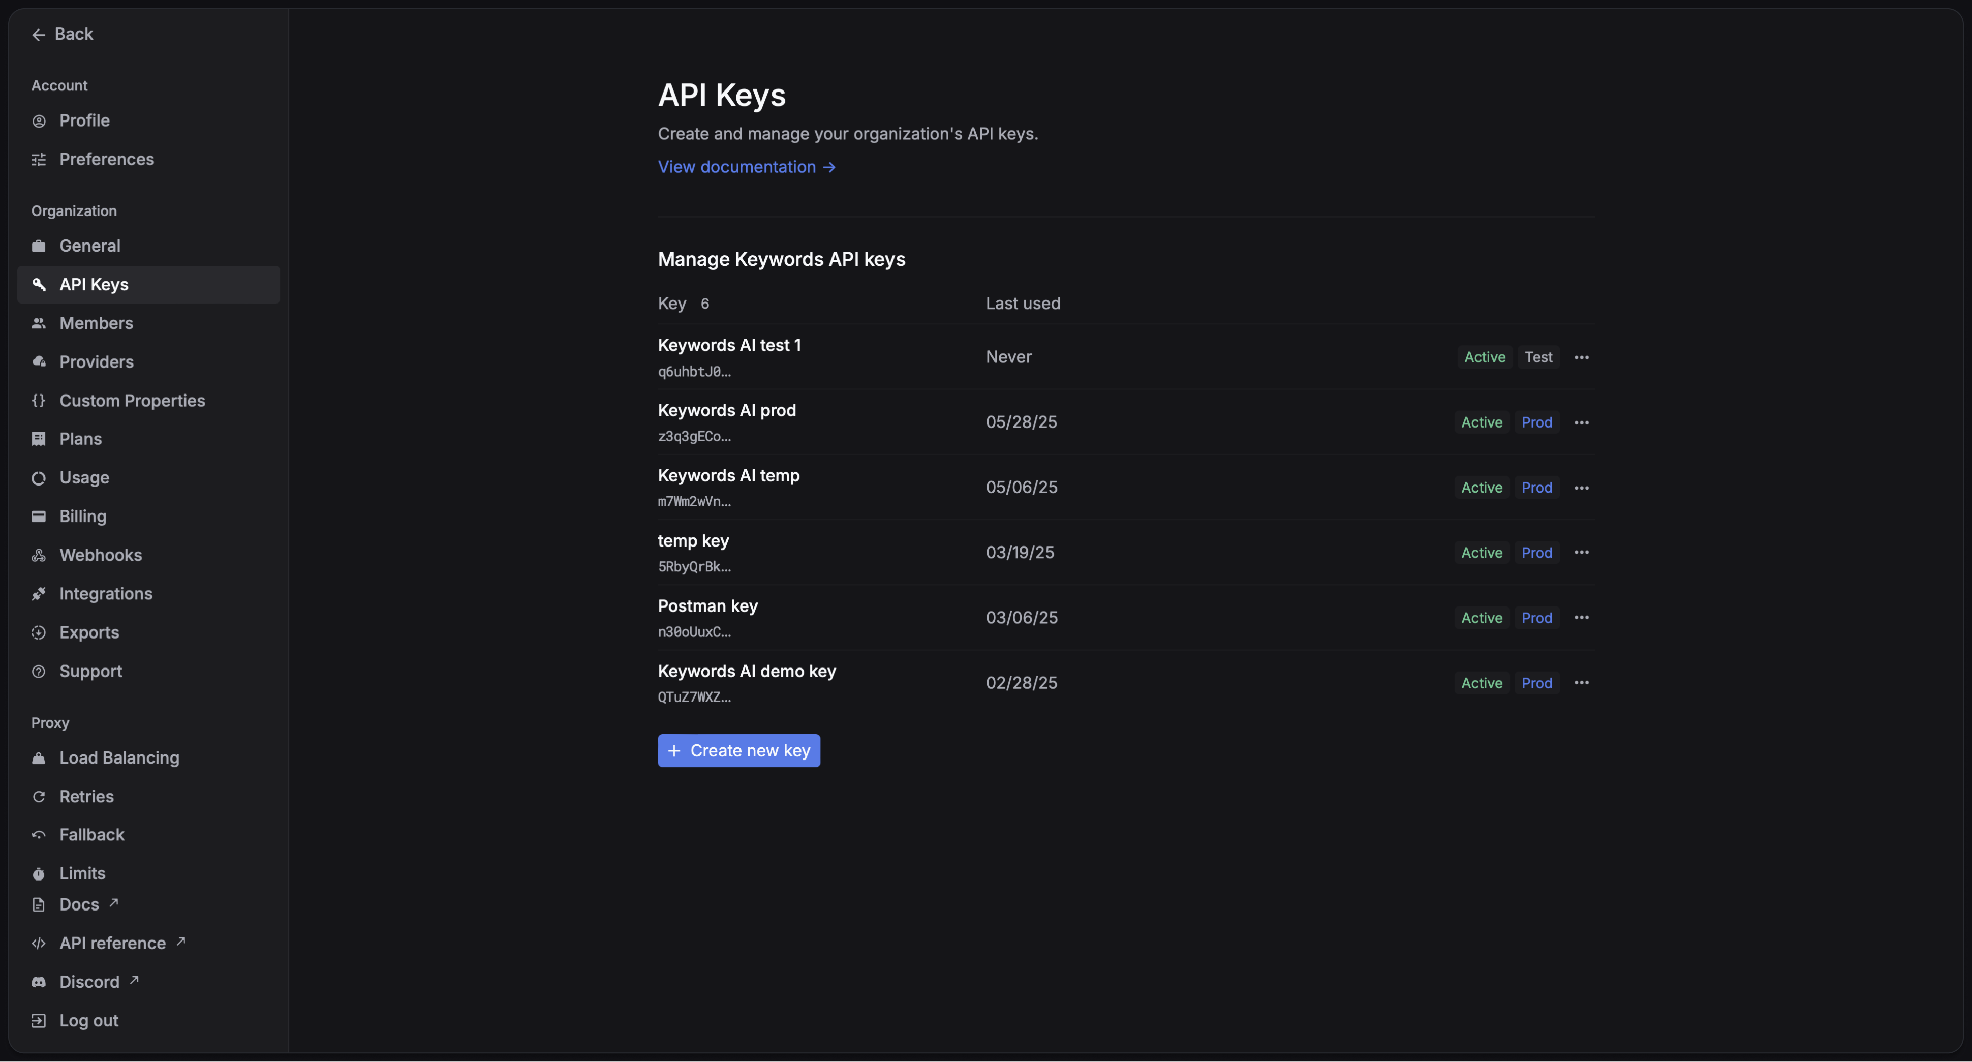
Task: Click the Integrations plug icon
Action: (x=38, y=593)
